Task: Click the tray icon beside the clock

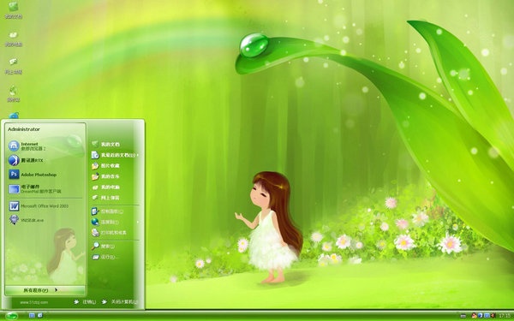Action: (x=493, y=316)
